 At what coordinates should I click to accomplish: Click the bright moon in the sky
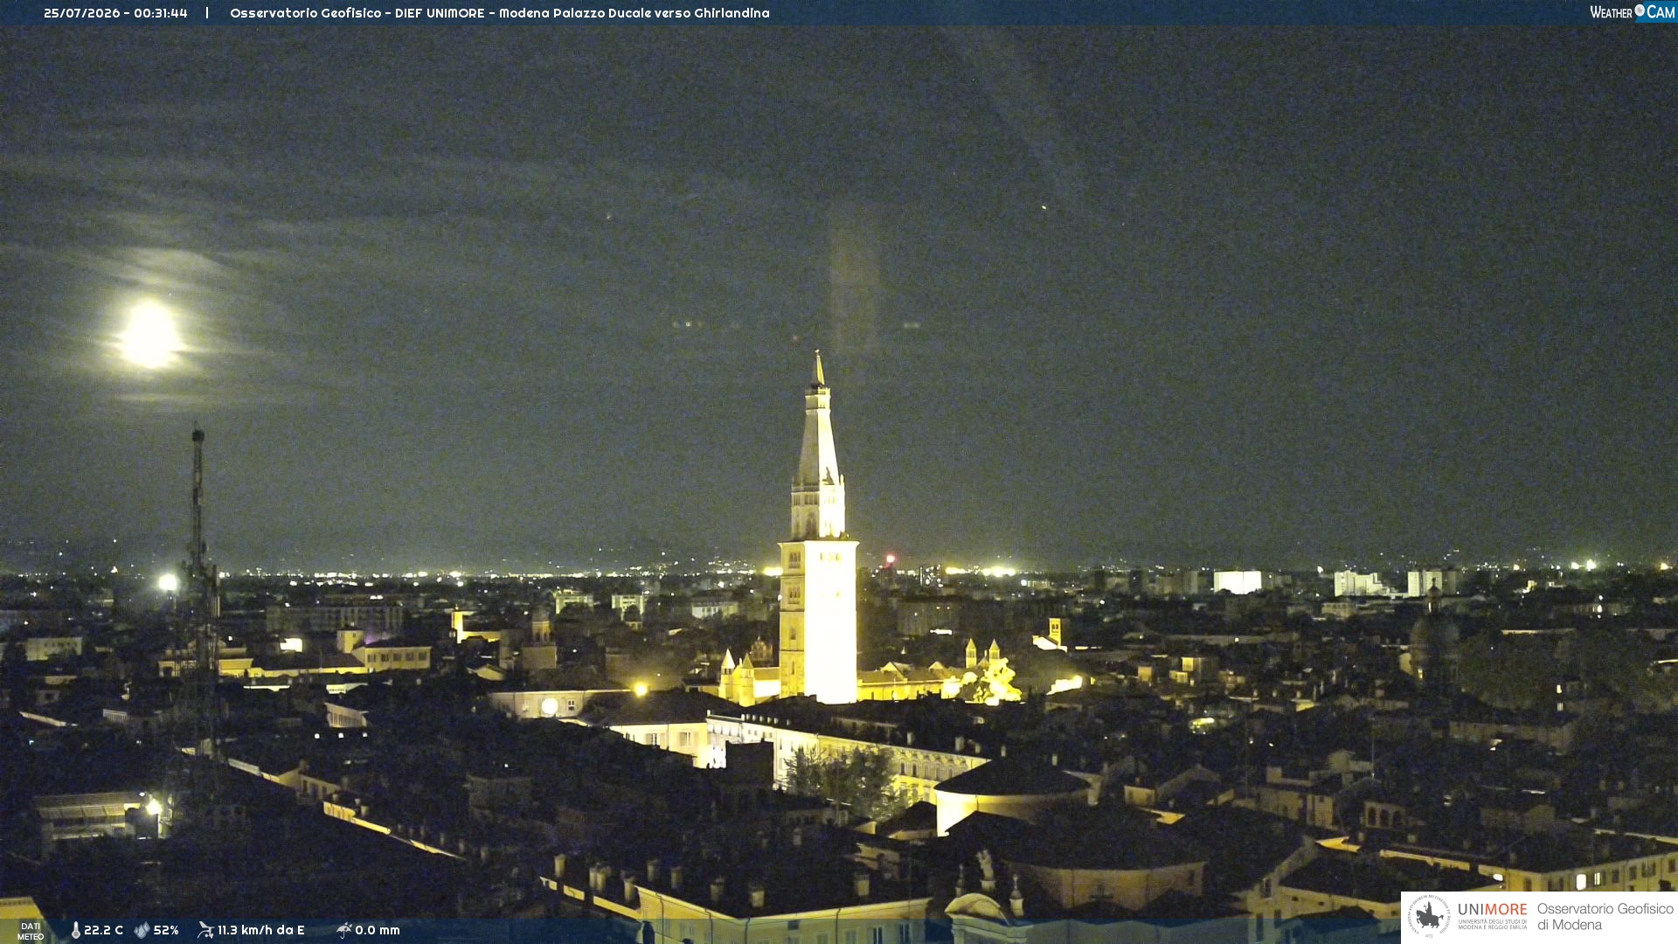click(149, 334)
